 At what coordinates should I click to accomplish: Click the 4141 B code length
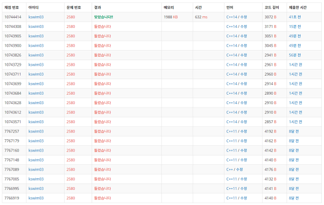pos(270,188)
